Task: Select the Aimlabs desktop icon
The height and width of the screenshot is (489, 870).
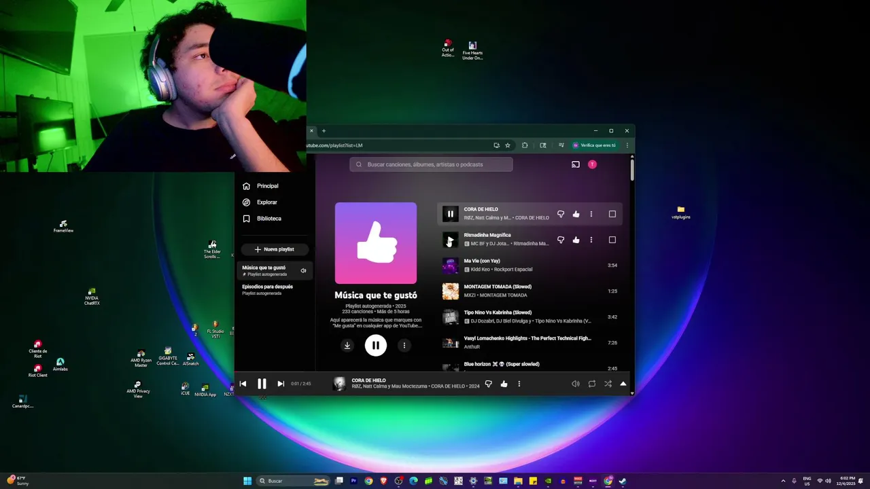Action: (x=60, y=365)
